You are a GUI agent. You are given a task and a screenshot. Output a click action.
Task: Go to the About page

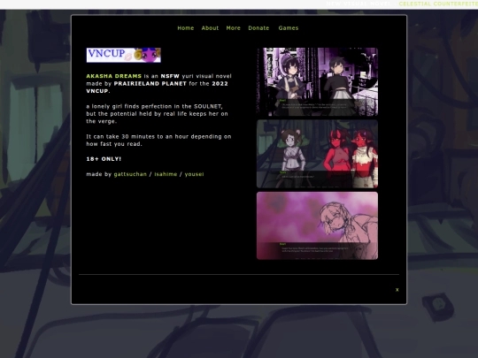(x=210, y=28)
